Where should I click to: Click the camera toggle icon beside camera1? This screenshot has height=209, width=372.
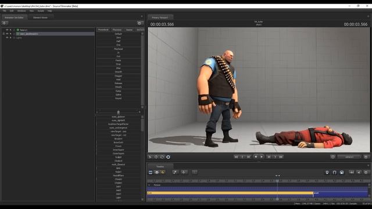pyautogui.click(x=333, y=157)
